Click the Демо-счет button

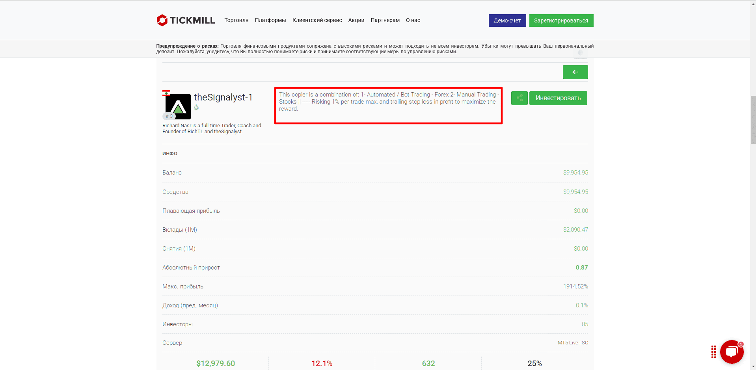[x=507, y=20]
